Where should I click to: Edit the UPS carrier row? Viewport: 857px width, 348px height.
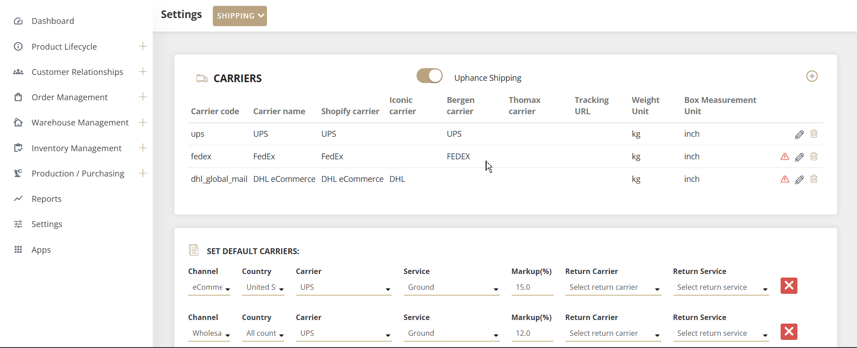click(799, 135)
